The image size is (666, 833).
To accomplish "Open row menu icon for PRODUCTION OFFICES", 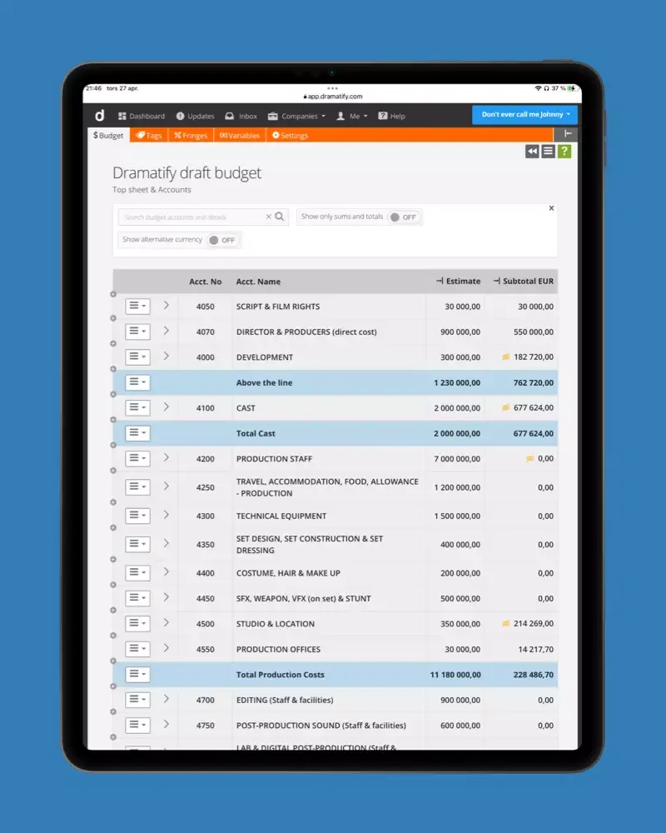I will pyautogui.click(x=137, y=649).
